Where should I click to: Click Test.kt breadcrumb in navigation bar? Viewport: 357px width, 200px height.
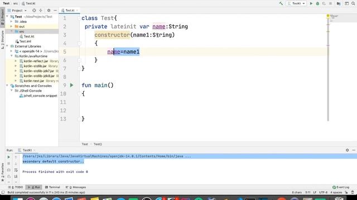point(28,3)
